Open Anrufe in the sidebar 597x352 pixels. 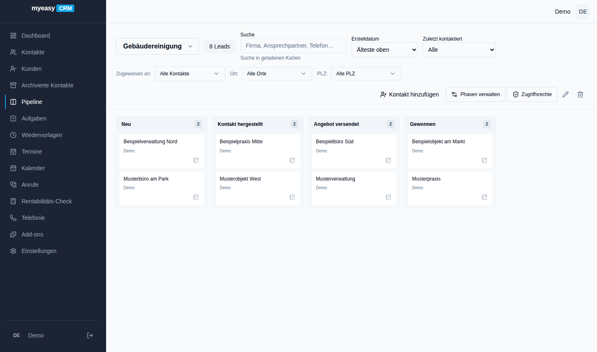(53, 185)
